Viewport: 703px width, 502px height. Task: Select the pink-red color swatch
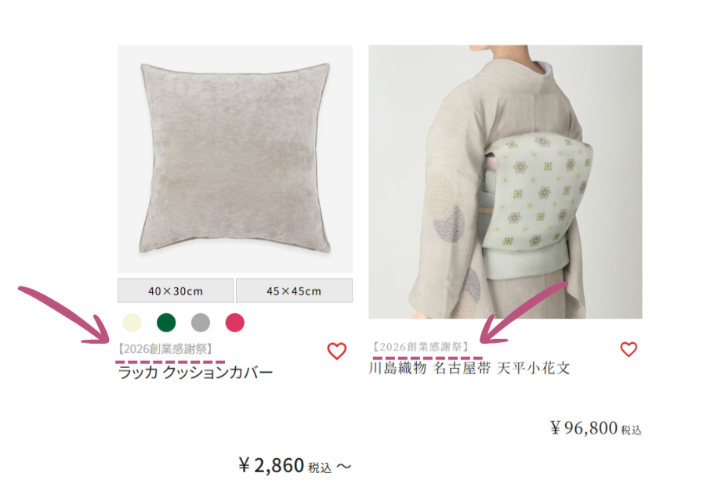[235, 323]
